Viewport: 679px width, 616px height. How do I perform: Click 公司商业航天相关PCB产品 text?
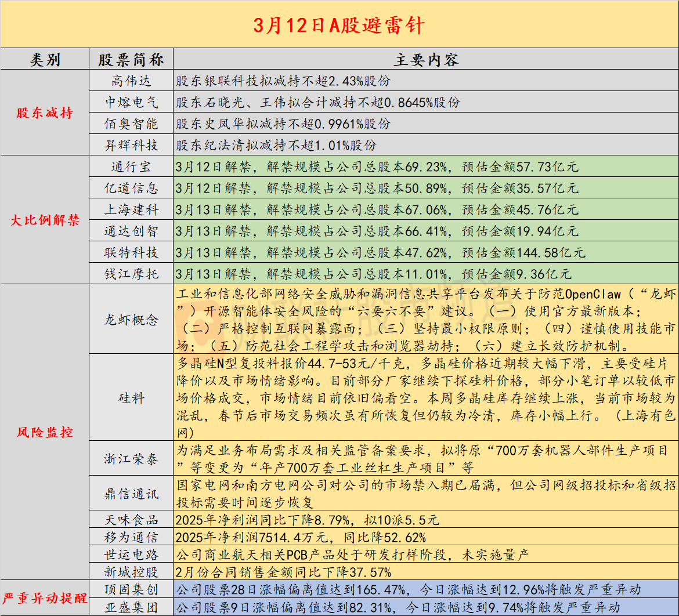click(x=352, y=555)
